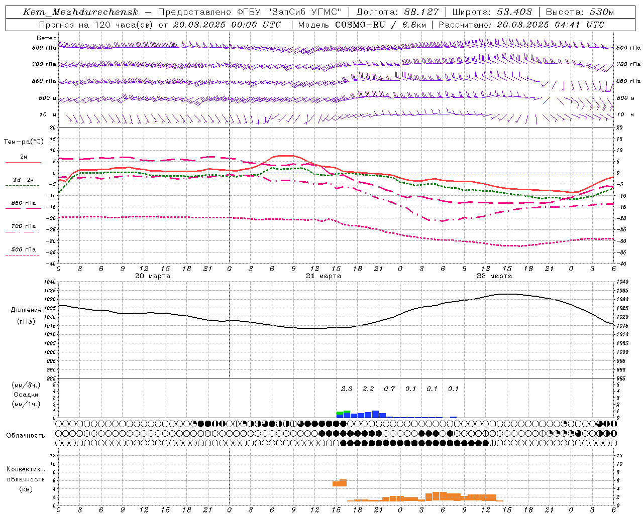Click the '2.3' three-hour precipitation value
The image size is (643, 514).
[x=347, y=389]
